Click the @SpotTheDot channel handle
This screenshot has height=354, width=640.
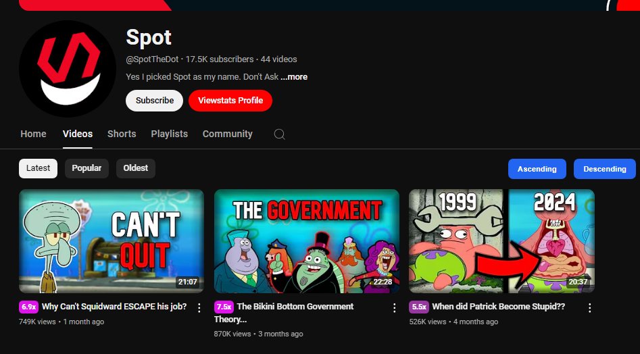pyautogui.click(x=152, y=59)
